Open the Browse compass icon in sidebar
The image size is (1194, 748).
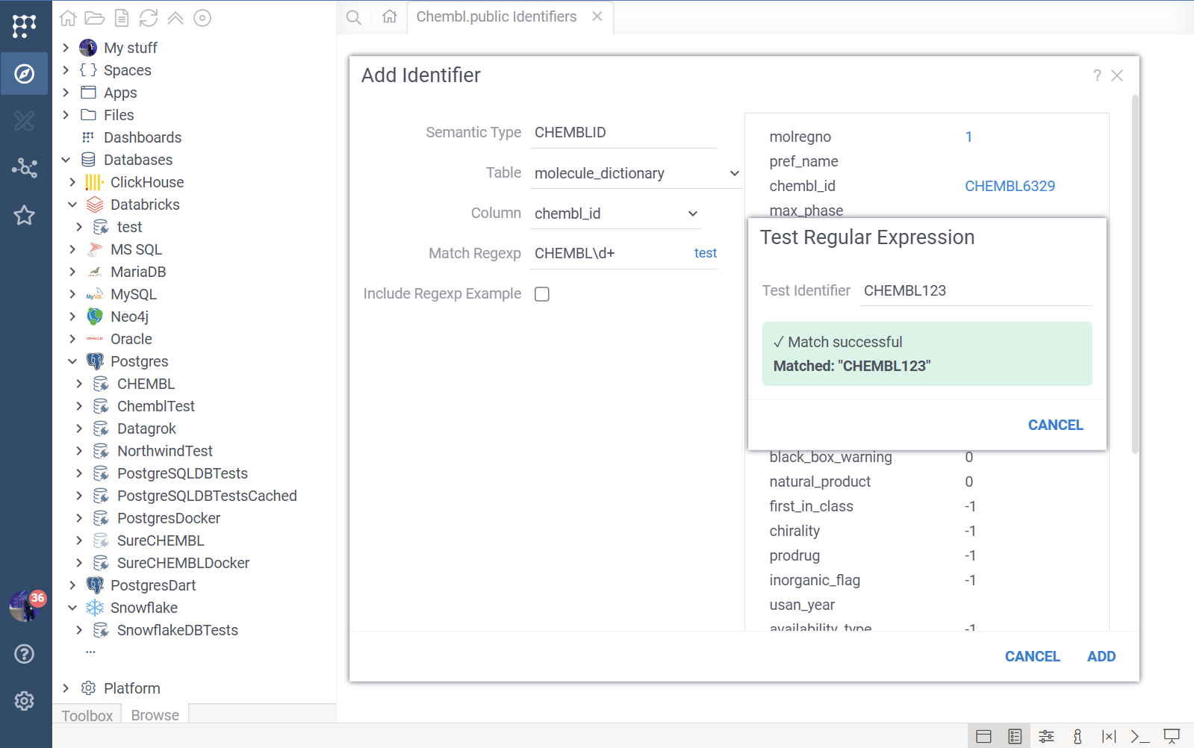(x=25, y=74)
